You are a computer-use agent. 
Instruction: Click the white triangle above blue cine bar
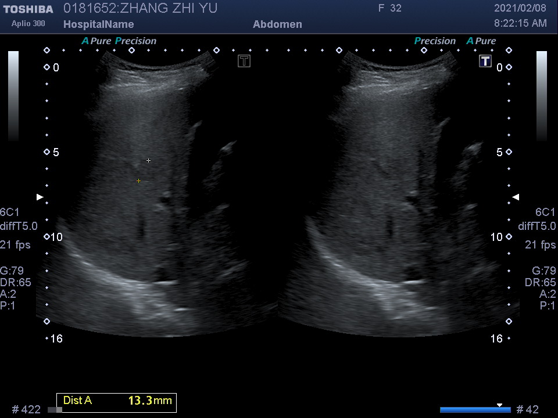click(499, 405)
